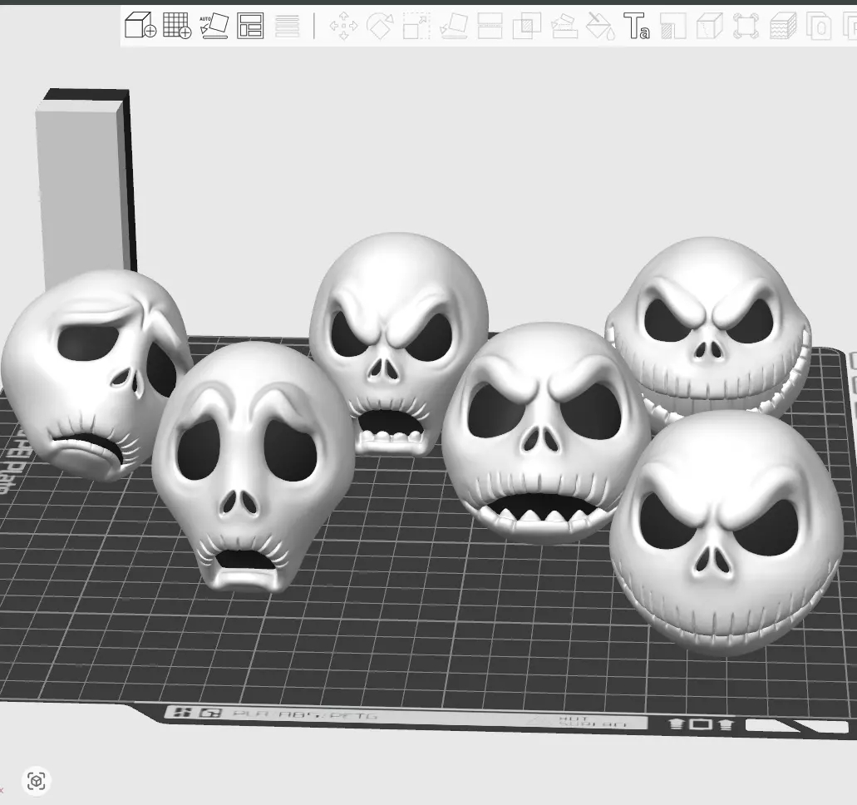Open the paint bucket Color painting tool
857x805 pixels.
[x=600, y=26]
